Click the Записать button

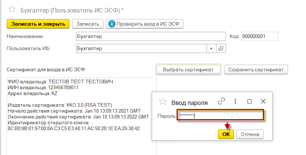[88, 24]
